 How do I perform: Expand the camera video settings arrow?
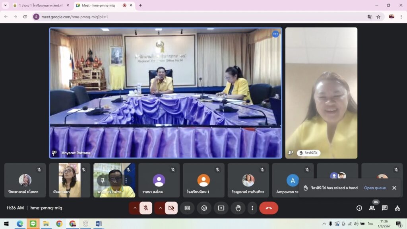[160, 208]
